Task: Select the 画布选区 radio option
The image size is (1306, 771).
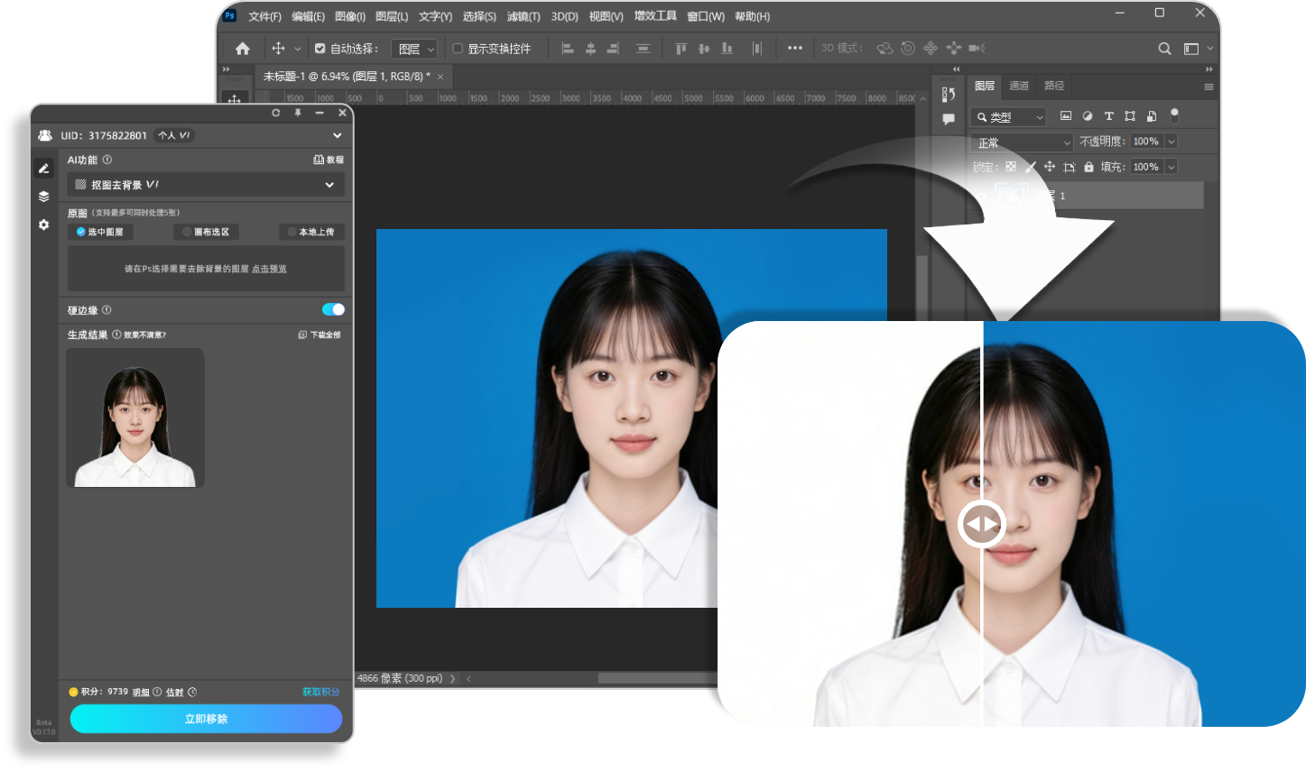Action: coord(207,232)
